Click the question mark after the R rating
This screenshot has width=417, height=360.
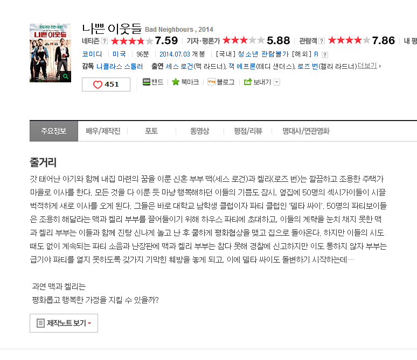point(325,55)
